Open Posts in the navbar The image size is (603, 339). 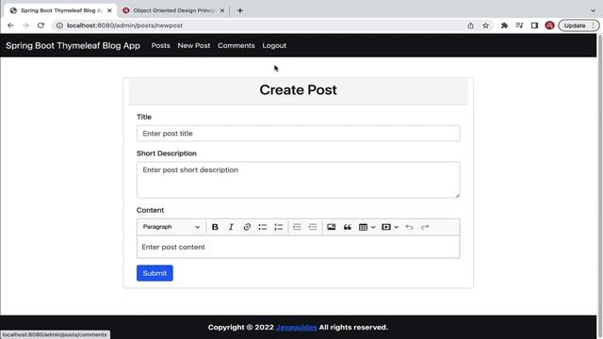point(161,45)
